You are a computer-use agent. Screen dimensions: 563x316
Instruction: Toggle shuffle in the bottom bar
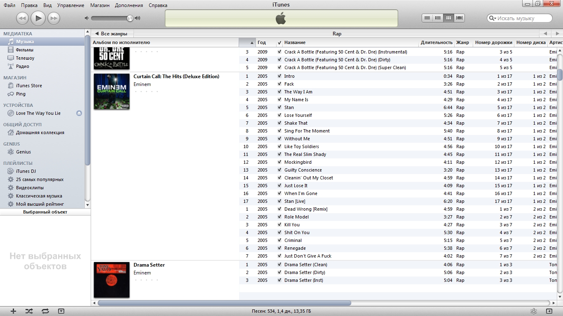[x=29, y=311]
